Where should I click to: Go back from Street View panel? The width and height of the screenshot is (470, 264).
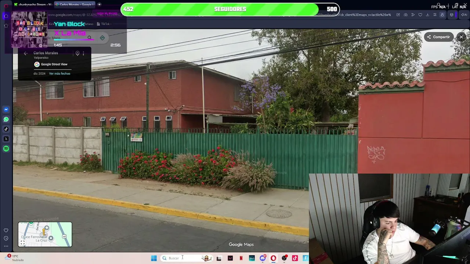[x=26, y=53]
